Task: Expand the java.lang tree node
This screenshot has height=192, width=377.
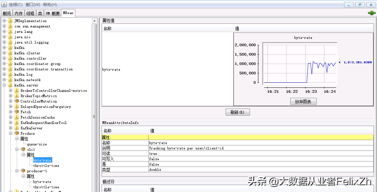Action: coord(4,31)
